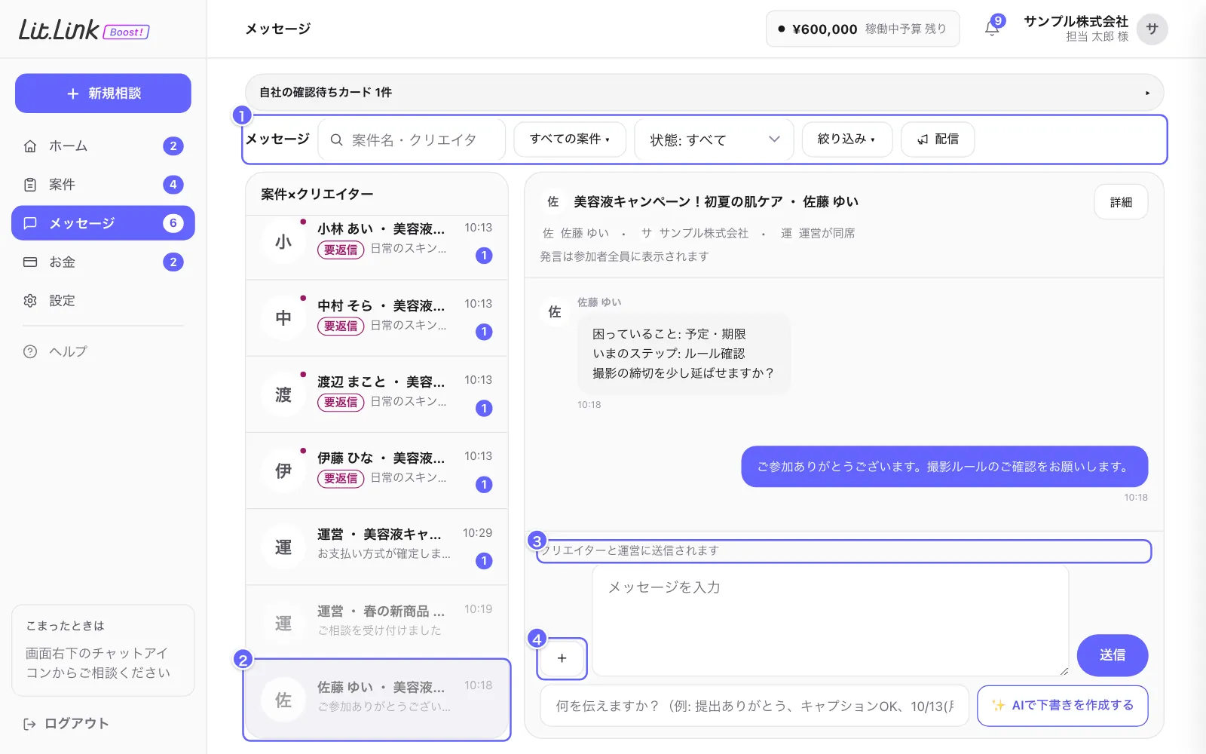Click the gear icon beside 設定

(30, 301)
